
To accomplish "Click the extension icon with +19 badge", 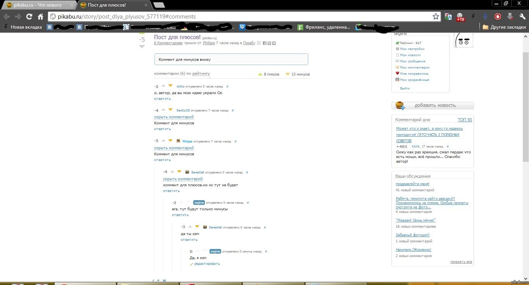I will point(460,17).
